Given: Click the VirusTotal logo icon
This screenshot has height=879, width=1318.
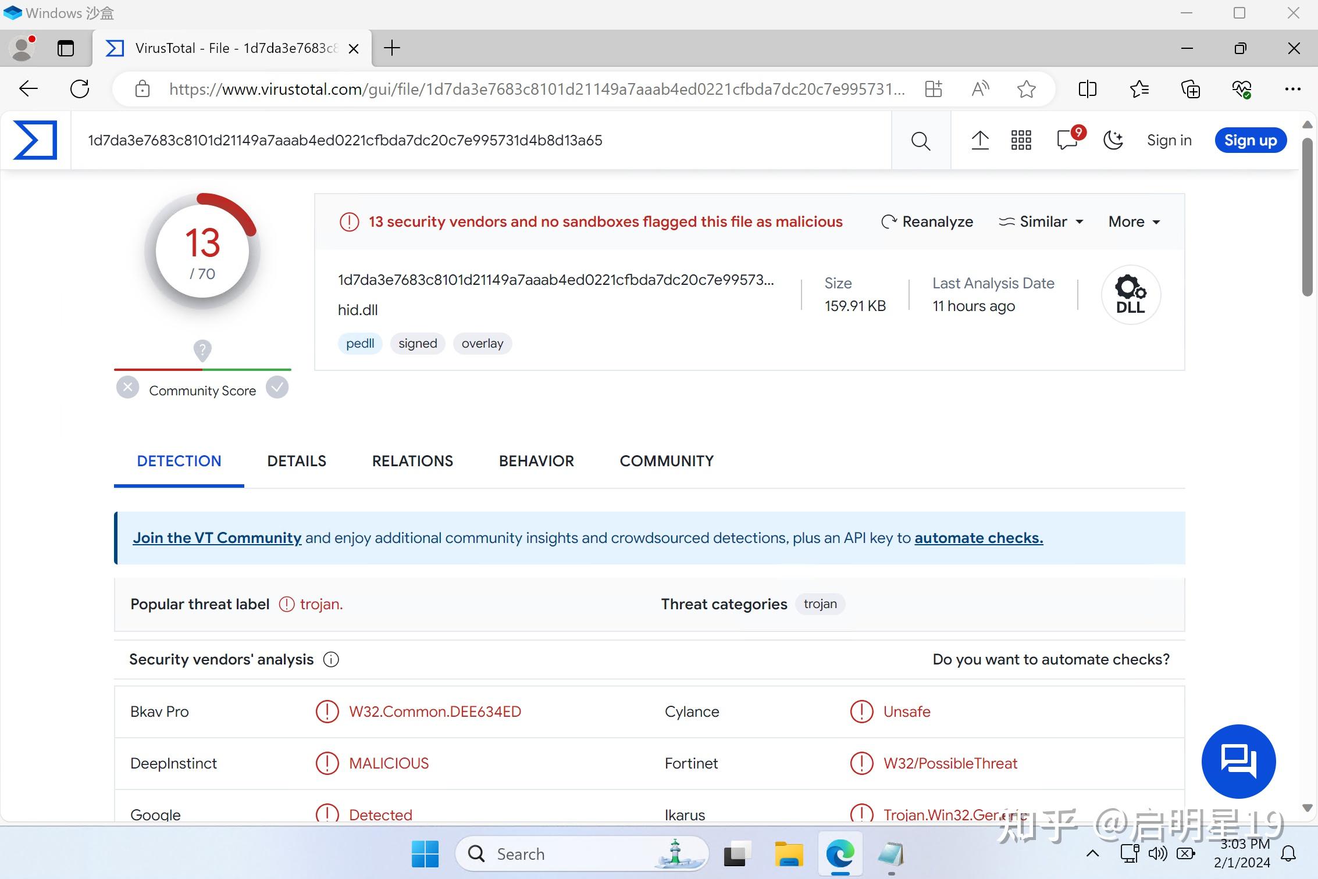Looking at the screenshot, I should point(35,140).
